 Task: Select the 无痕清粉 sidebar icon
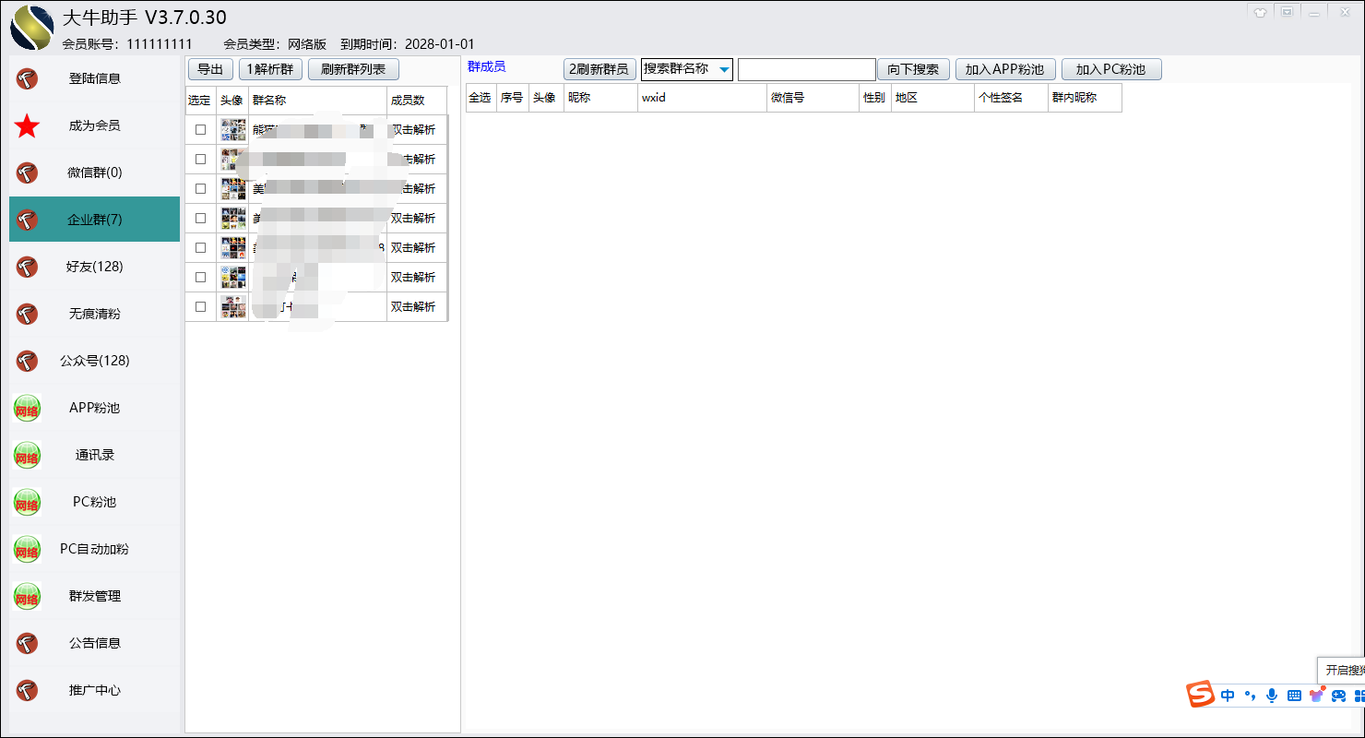tap(27, 313)
